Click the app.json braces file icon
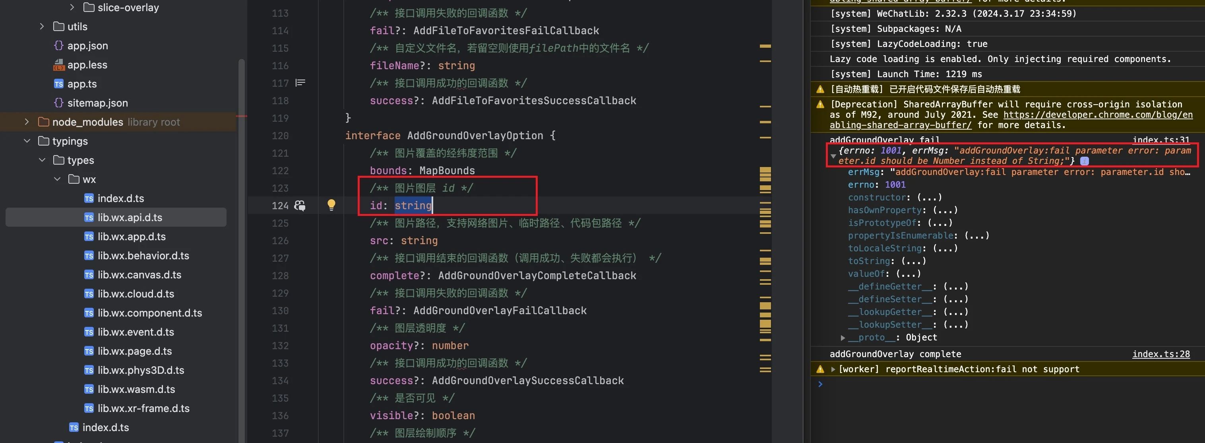Screen dimensions: 1205x443 click(x=58, y=46)
